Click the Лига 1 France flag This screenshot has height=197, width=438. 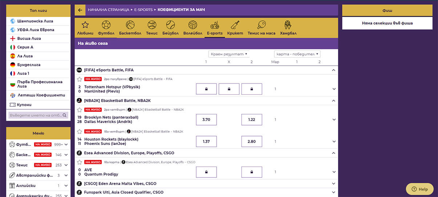(x=13, y=73)
